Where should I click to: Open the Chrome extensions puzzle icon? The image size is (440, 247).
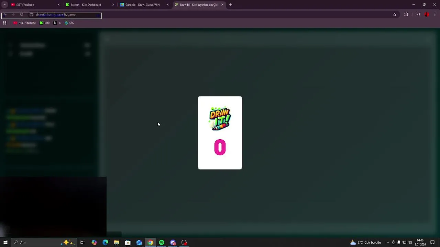point(406,14)
